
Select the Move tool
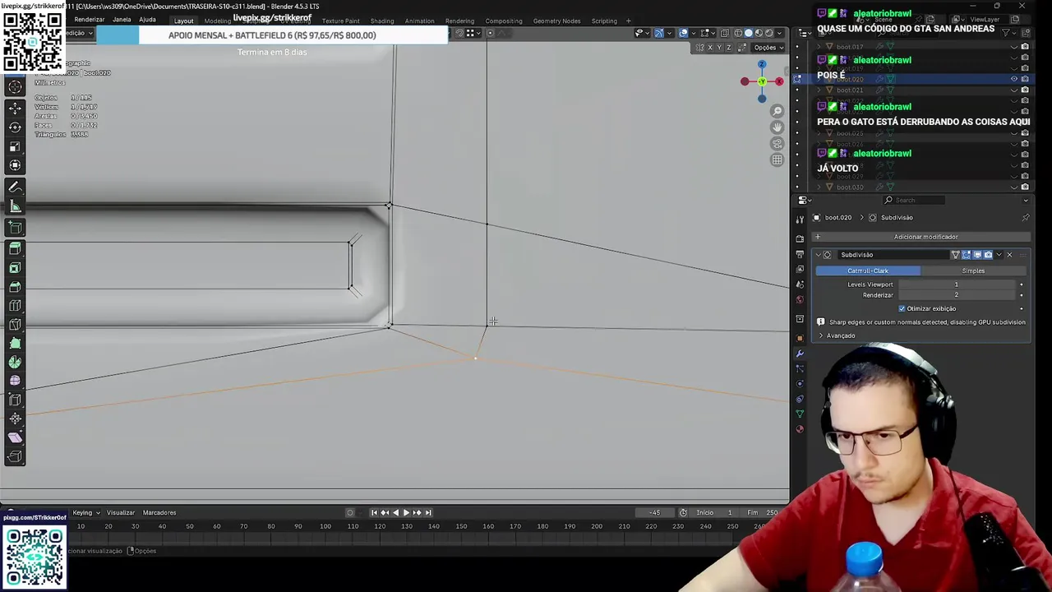point(15,108)
